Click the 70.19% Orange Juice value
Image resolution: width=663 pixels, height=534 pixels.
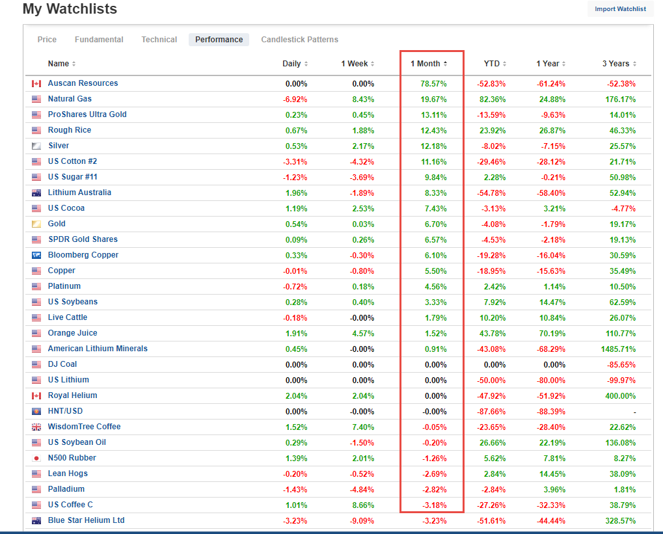pyautogui.click(x=552, y=334)
